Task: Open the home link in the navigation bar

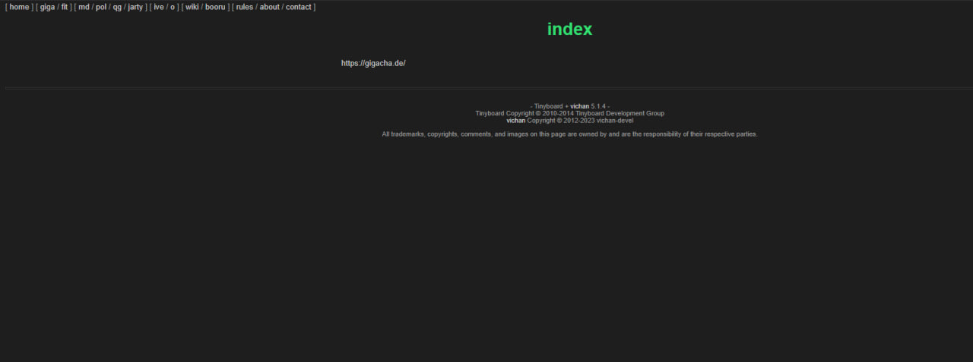Action: (19, 7)
